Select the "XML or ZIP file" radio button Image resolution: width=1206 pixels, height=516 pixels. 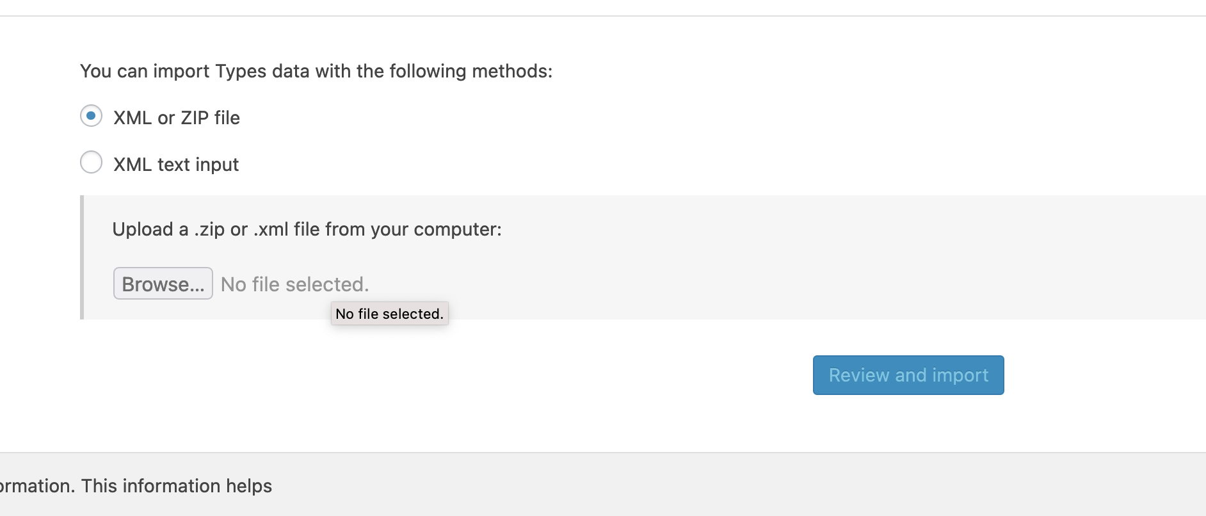pyautogui.click(x=91, y=116)
